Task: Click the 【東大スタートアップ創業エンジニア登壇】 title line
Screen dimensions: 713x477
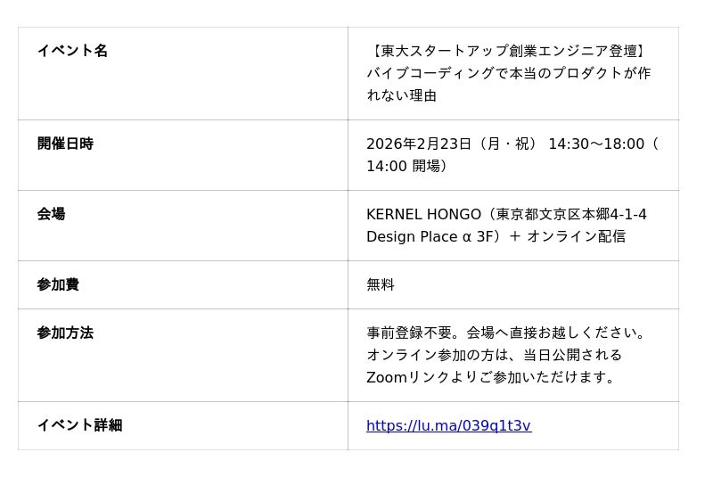Action: [x=508, y=51]
